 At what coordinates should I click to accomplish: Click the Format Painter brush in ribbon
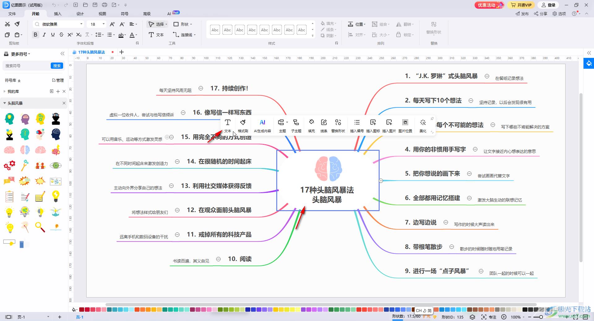coord(17,24)
